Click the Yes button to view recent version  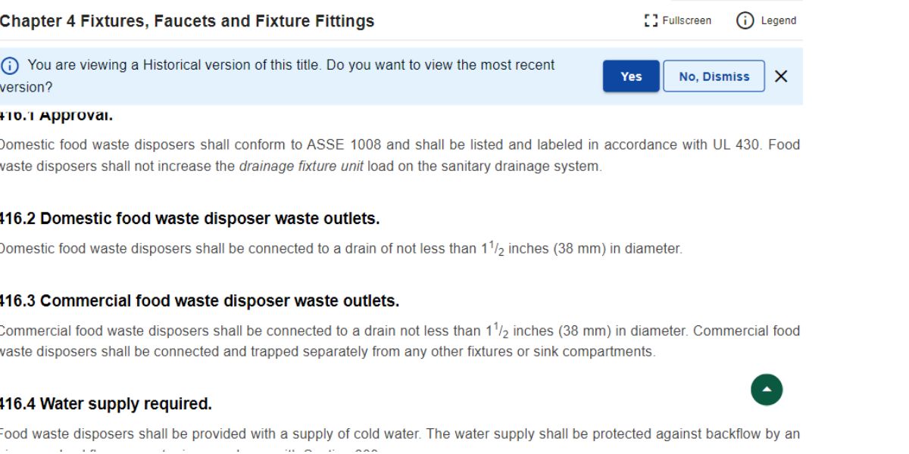[630, 76]
